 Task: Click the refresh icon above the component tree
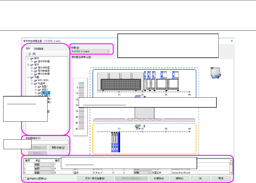tap(29, 54)
